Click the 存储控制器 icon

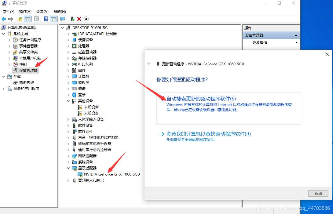coord(74,58)
